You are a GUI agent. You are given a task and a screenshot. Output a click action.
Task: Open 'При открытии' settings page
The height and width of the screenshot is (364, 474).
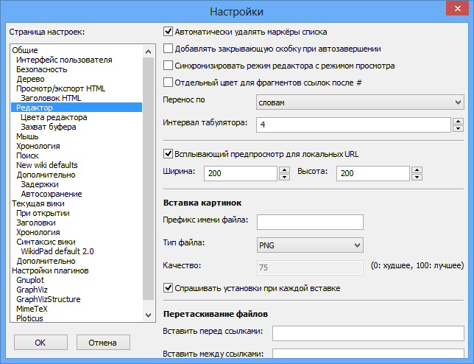click(x=43, y=213)
